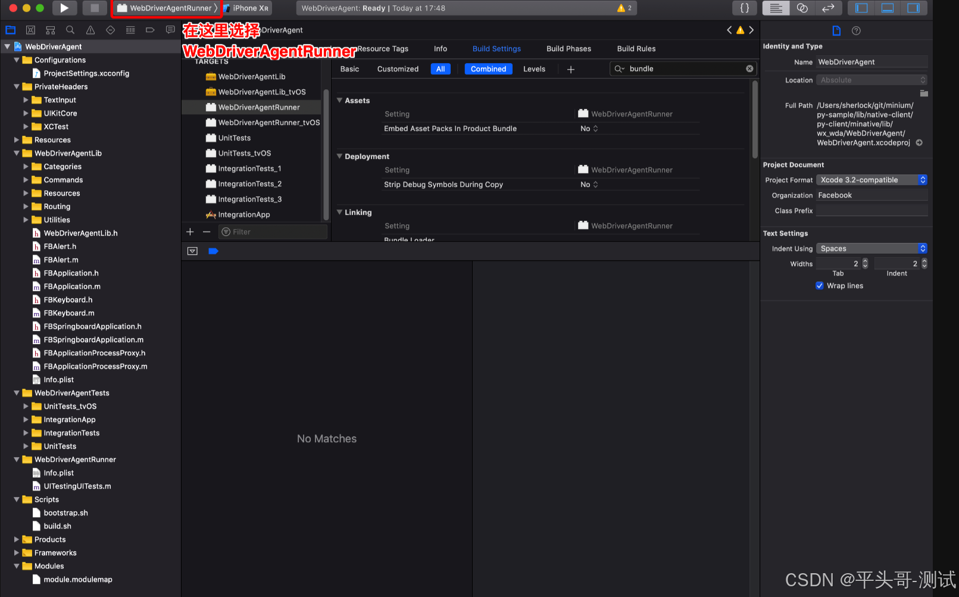Open the project navigator folder icon
This screenshot has height=597, width=959.
[11, 30]
